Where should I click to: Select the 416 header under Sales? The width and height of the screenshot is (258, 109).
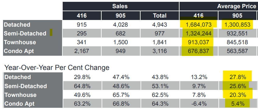[x=82, y=15]
